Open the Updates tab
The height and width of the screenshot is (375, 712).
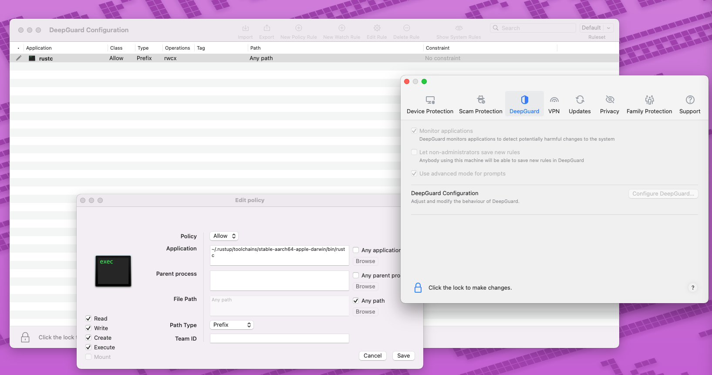pyautogui.click(x=580, y=105)
